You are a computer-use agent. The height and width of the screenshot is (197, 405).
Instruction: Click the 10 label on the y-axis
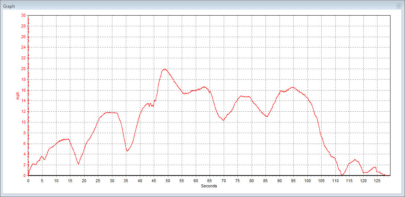[x=23, y=122]
